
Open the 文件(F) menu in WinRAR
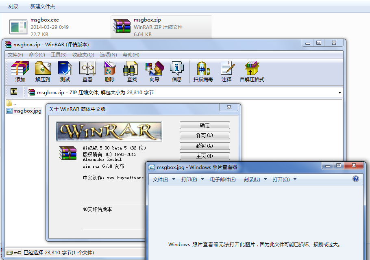pyautogui.click(x=15, y=55)
